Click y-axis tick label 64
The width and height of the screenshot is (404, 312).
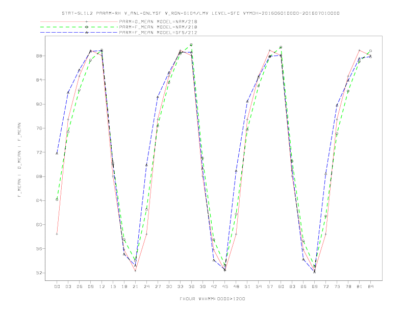pos(39,200)
